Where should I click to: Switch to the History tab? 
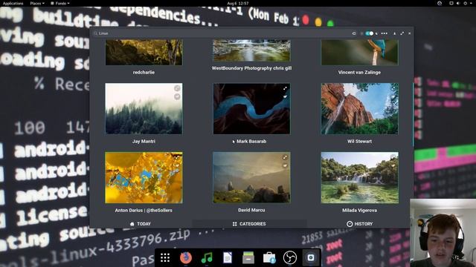coord(360,224)
